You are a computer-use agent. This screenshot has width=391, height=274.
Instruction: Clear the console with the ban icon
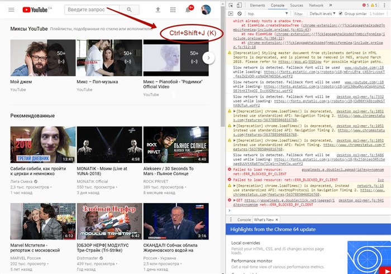click(x=240, y=14)
